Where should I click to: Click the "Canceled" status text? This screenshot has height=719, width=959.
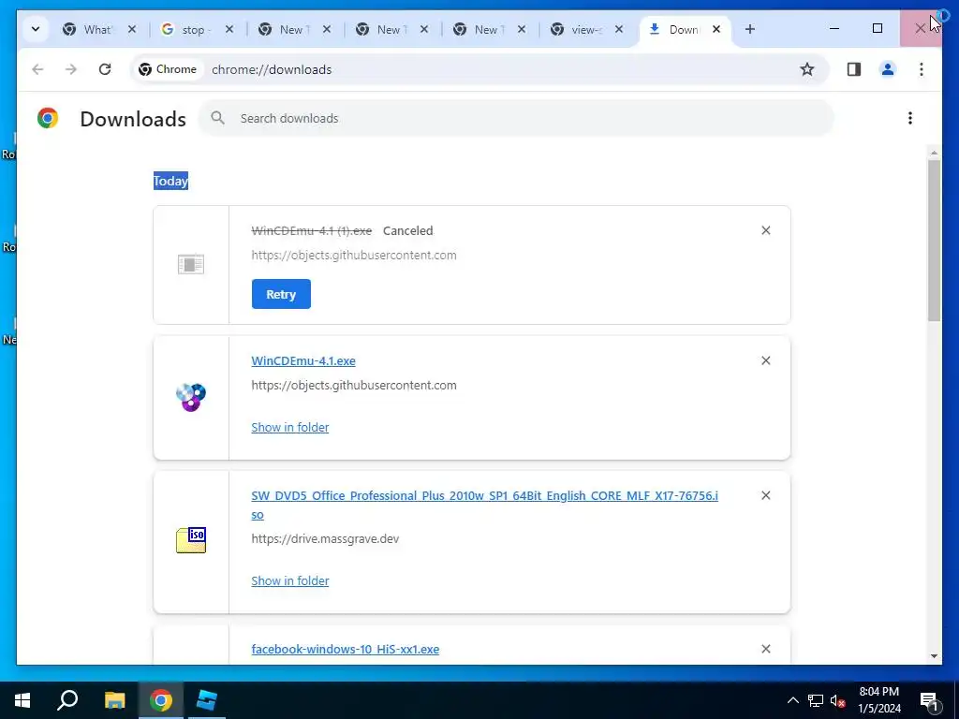[408, 230]
